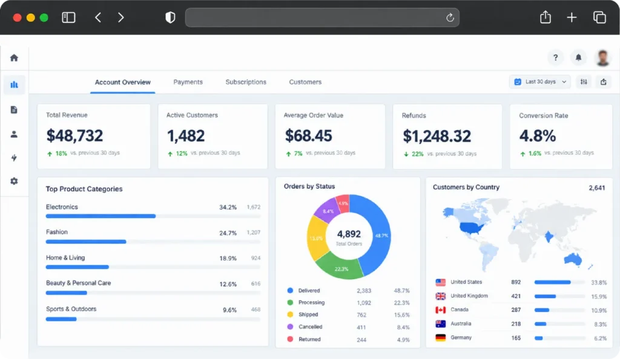Click the Australia flag icon

click(441, 324)
